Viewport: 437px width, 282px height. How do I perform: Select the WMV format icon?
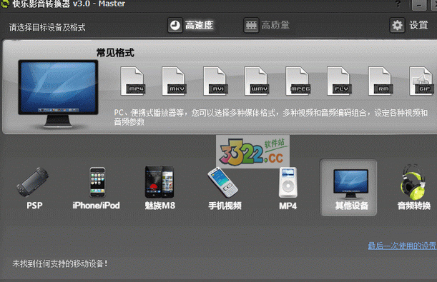tap(256, 81)
